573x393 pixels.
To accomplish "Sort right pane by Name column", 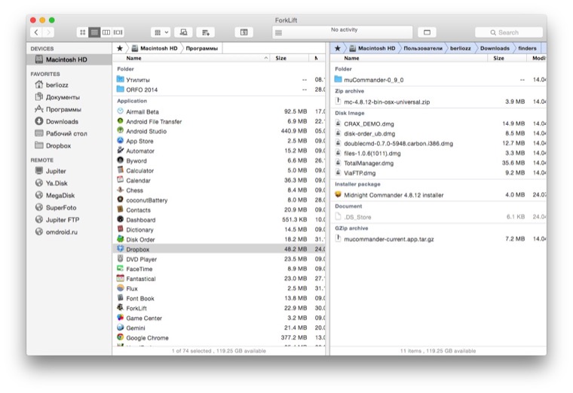I will click(x=409, y=58).
